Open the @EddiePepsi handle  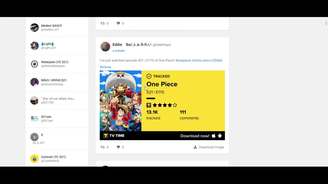pyautogui.click(x=162, y=45)
